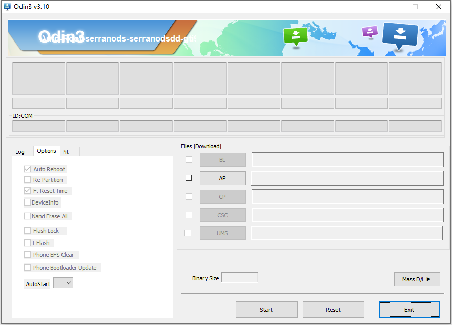Open the Pit tab
452x325 pixels.
point(66,152)
